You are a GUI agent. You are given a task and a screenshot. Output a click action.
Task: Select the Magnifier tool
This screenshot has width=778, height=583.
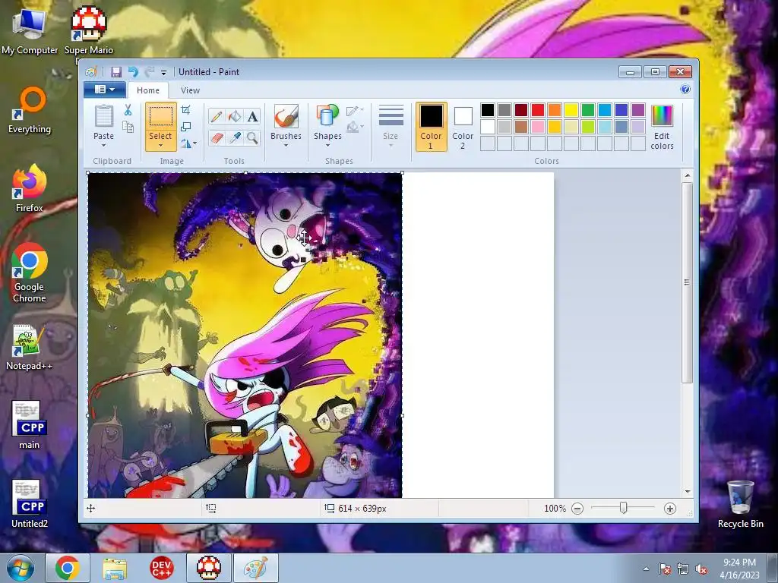click(252, 137)
